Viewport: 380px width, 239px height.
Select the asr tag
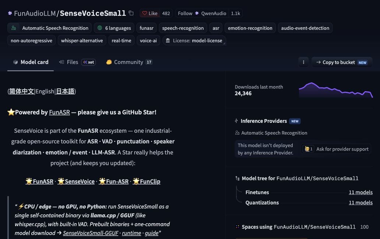click(x=216, y=28)
